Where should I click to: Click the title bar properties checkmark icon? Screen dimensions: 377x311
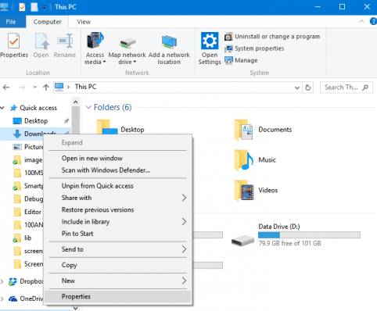coord(22,7)
